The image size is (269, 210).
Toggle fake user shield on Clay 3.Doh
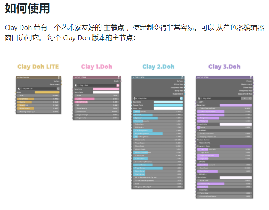point(250,98)
